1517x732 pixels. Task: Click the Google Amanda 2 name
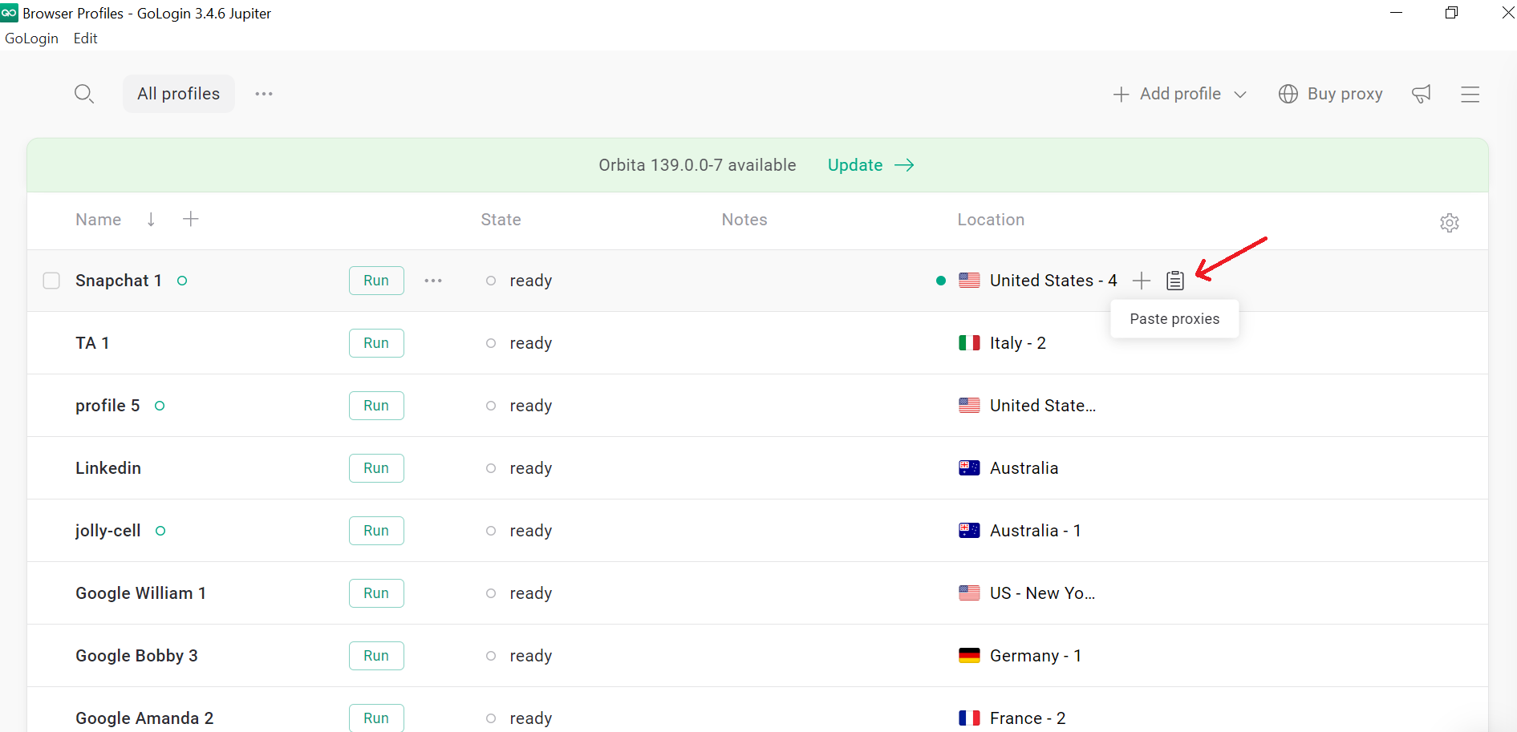144,718
